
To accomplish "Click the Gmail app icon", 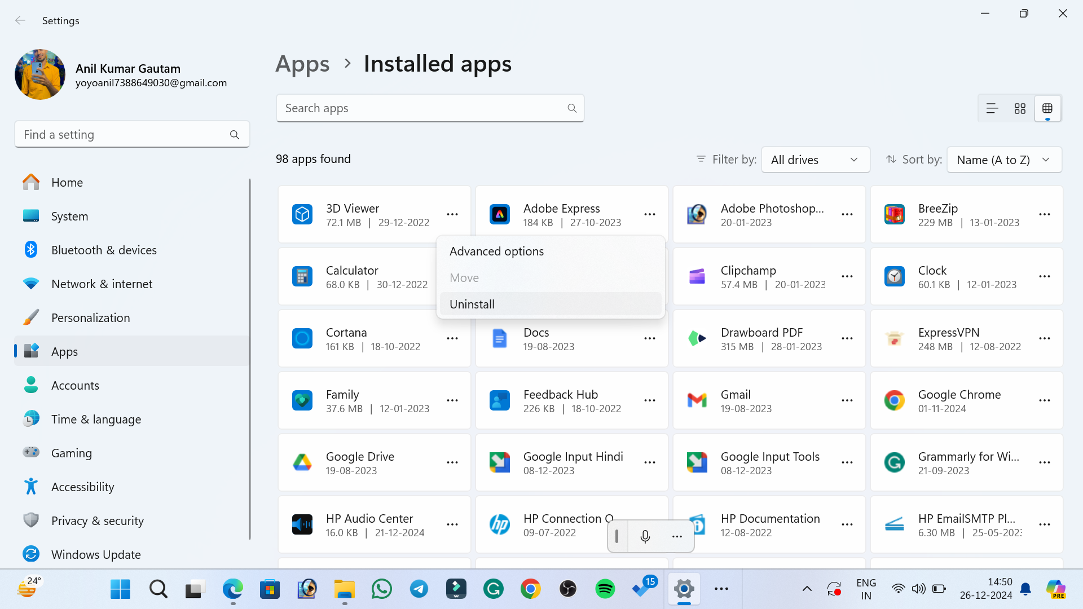I will click(697, 400).
